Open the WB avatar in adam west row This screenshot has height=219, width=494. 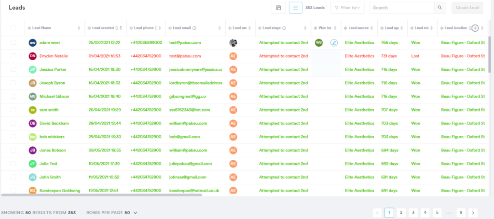pyautogui.click(x=318, y=43)
